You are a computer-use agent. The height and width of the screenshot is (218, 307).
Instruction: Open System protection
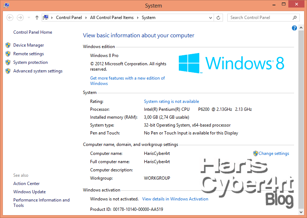[x=31, y=62]
